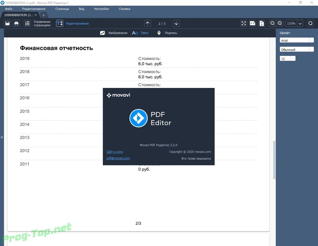The height and width of the screenshot is (246, 318).
Task: Click the Подпись tool label
Action: pos(171,33)
